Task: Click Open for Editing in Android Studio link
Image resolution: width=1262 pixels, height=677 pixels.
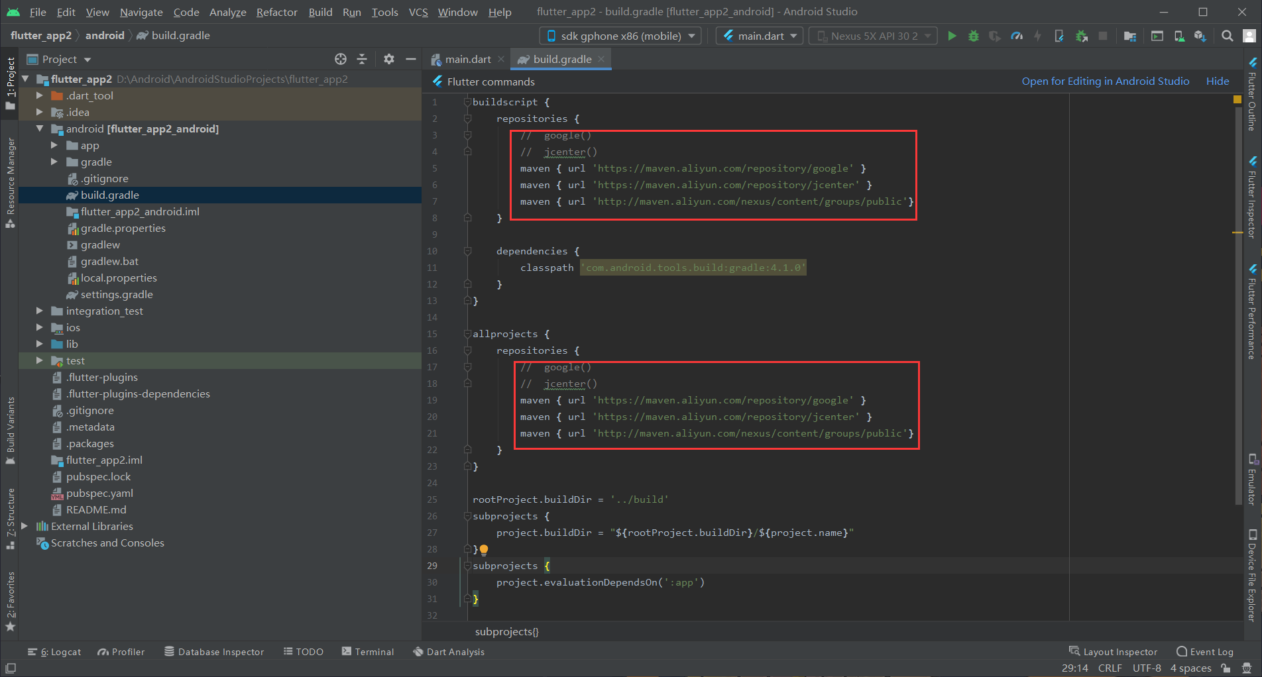Action: pyautogui.click(x=1106, y=81)
